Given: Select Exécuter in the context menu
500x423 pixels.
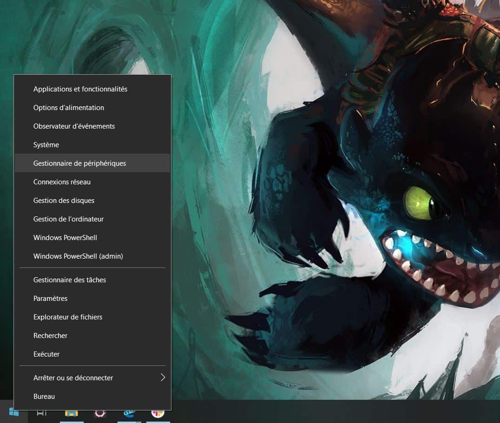Looking at the screenshot, I should pyautogui.click(x=46, y=354).
